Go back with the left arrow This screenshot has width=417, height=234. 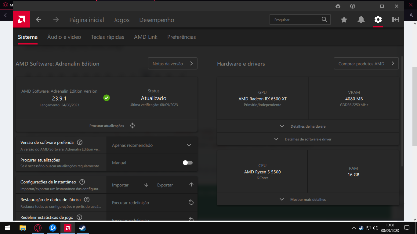[38, 19]
